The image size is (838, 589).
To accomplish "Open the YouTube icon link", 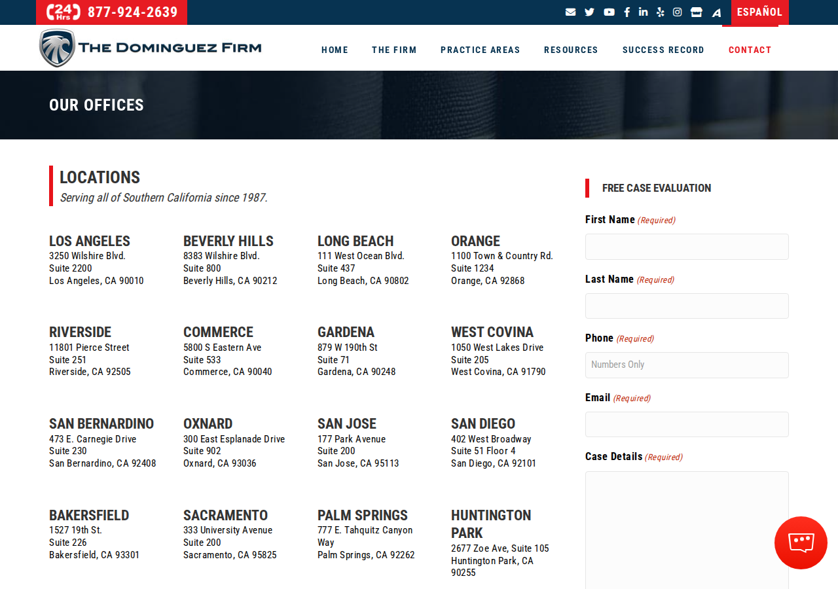I will click(x=610, y=12).
